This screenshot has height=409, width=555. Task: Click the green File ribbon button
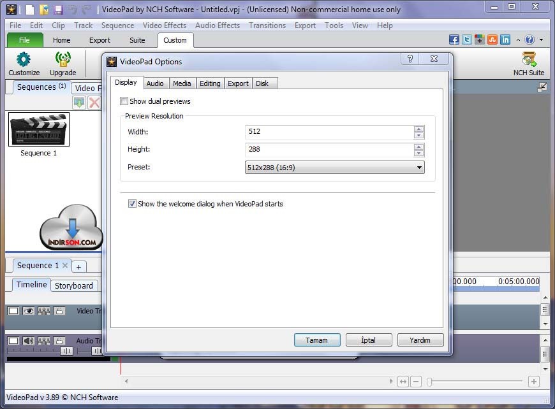coord(25,40)
